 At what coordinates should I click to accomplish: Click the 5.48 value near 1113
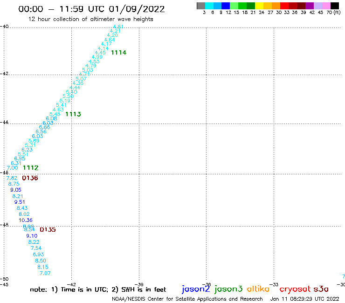(55, 114)
